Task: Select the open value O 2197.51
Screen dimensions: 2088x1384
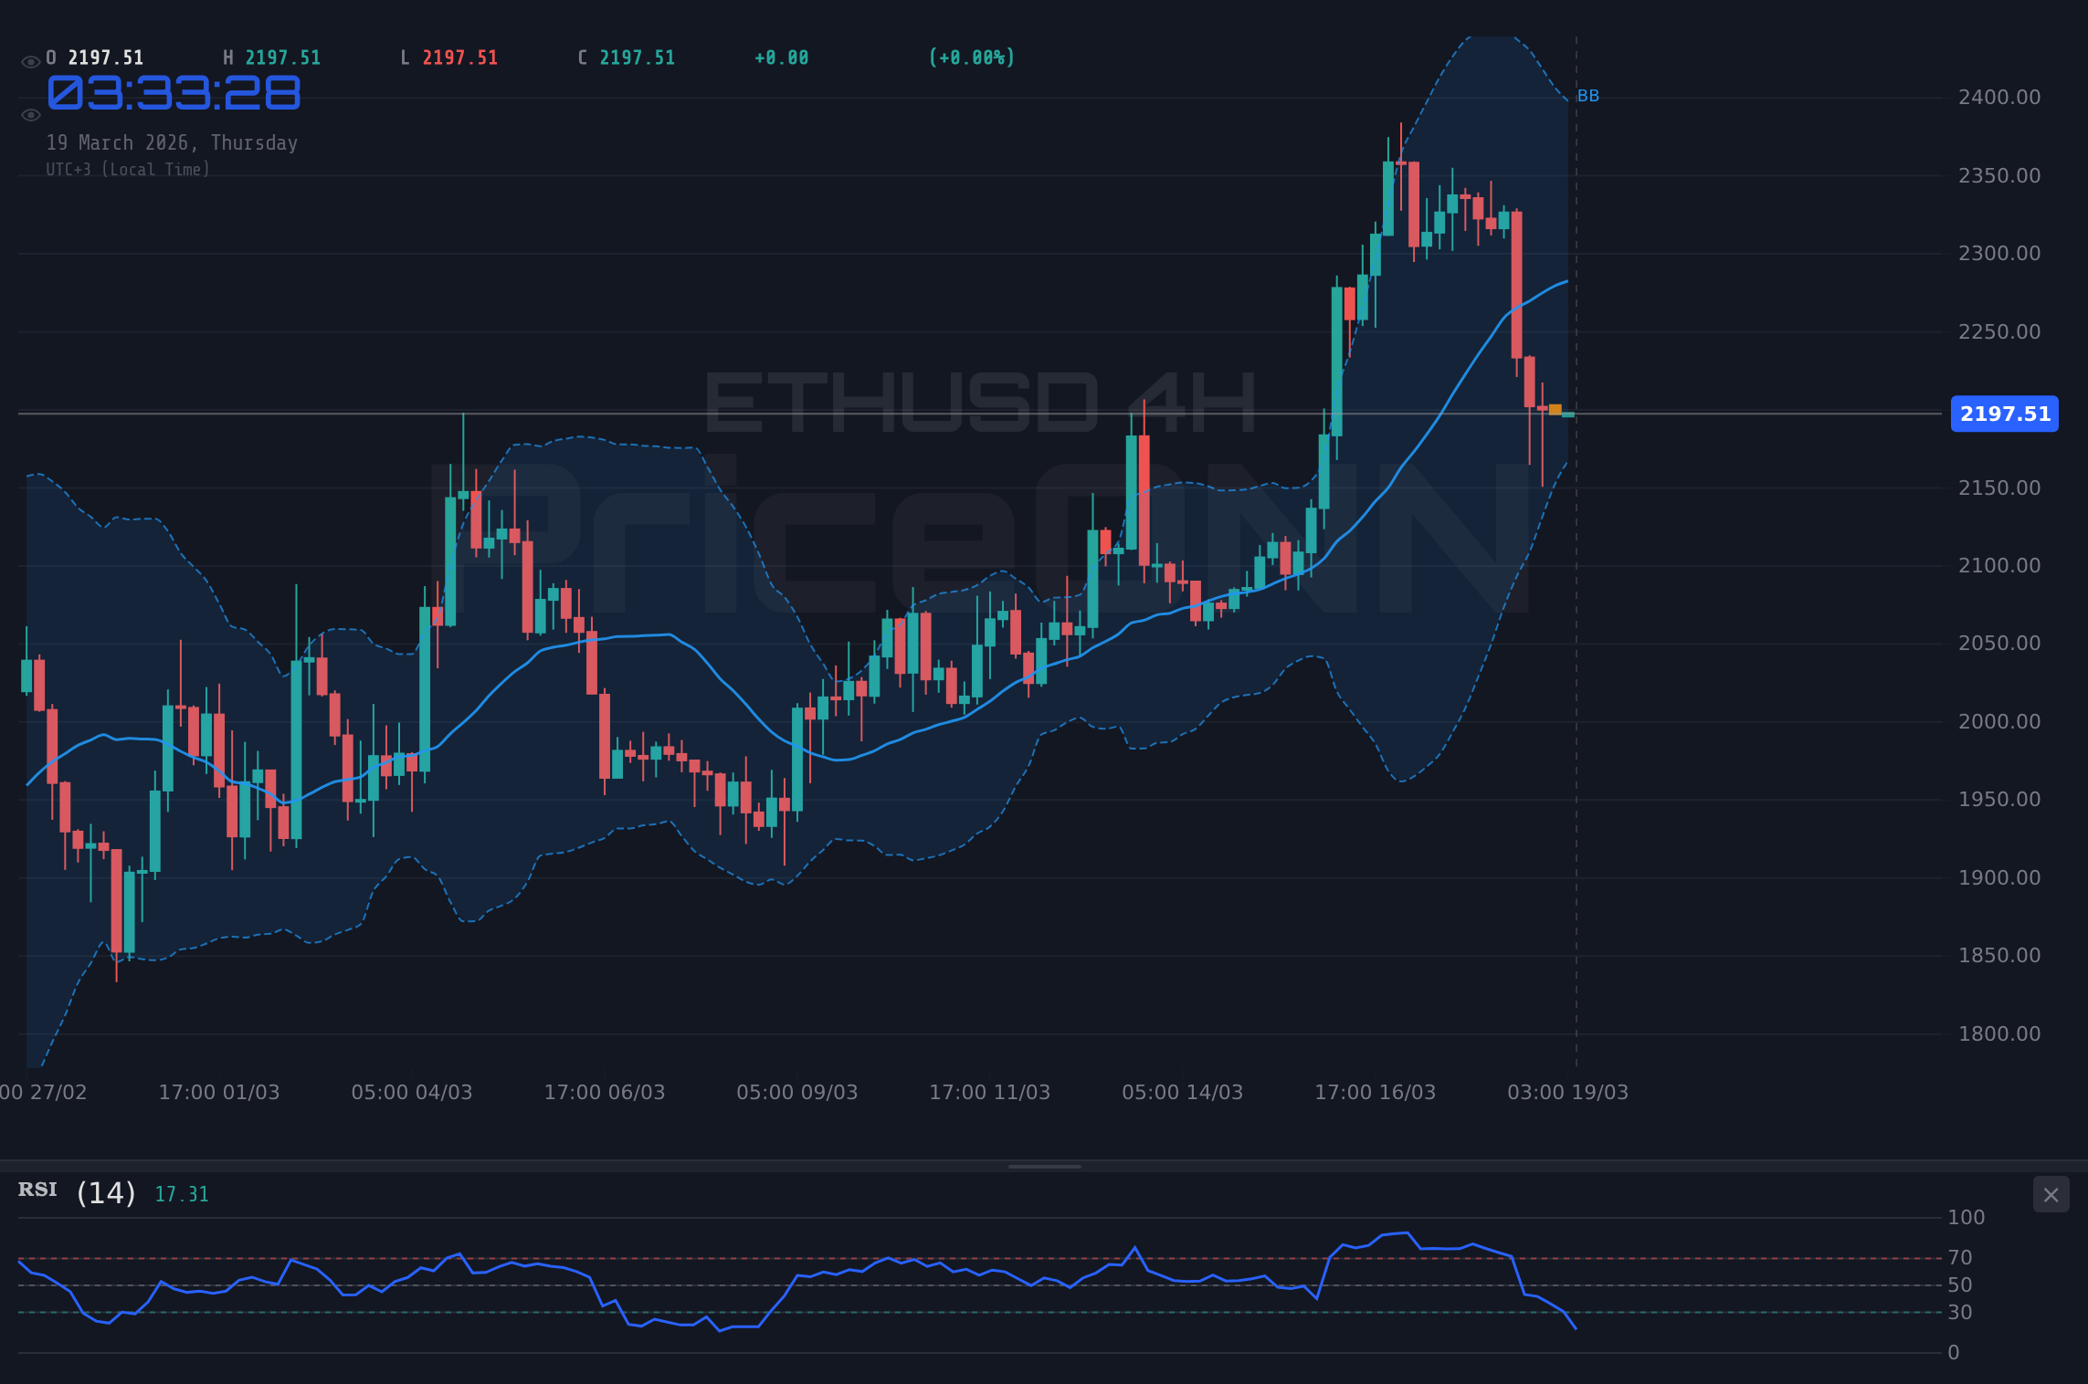Action: click(x=94, y=57)
